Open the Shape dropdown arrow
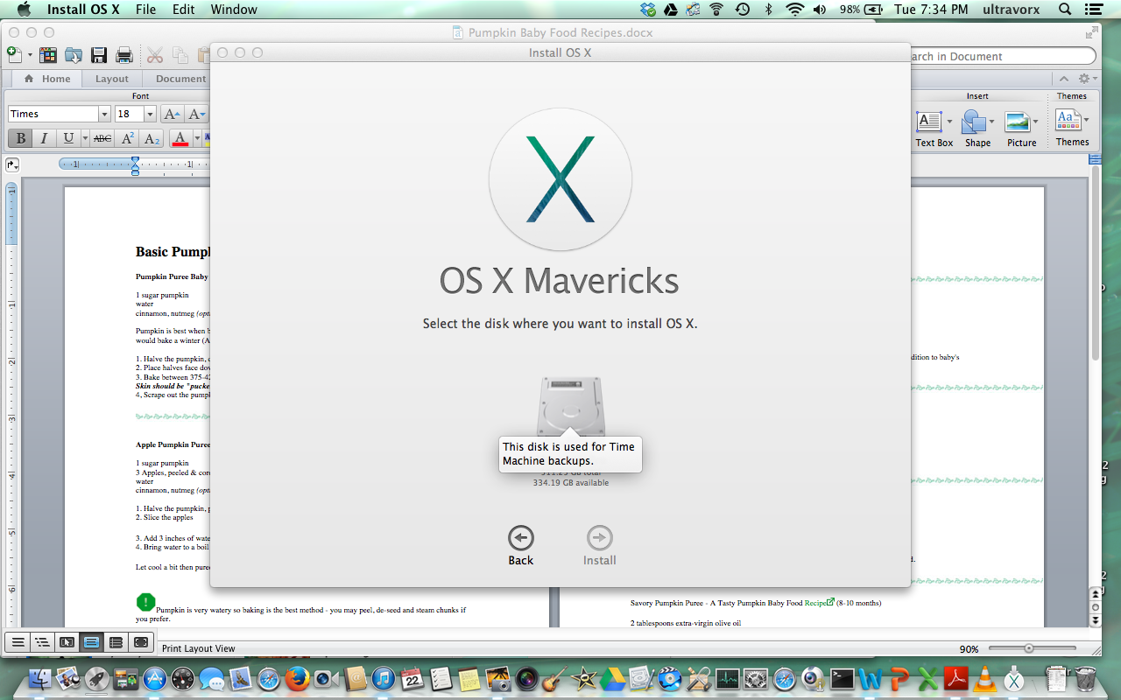Image resolution: width=1121 pixels, height=700 pixels. [993, 122]
